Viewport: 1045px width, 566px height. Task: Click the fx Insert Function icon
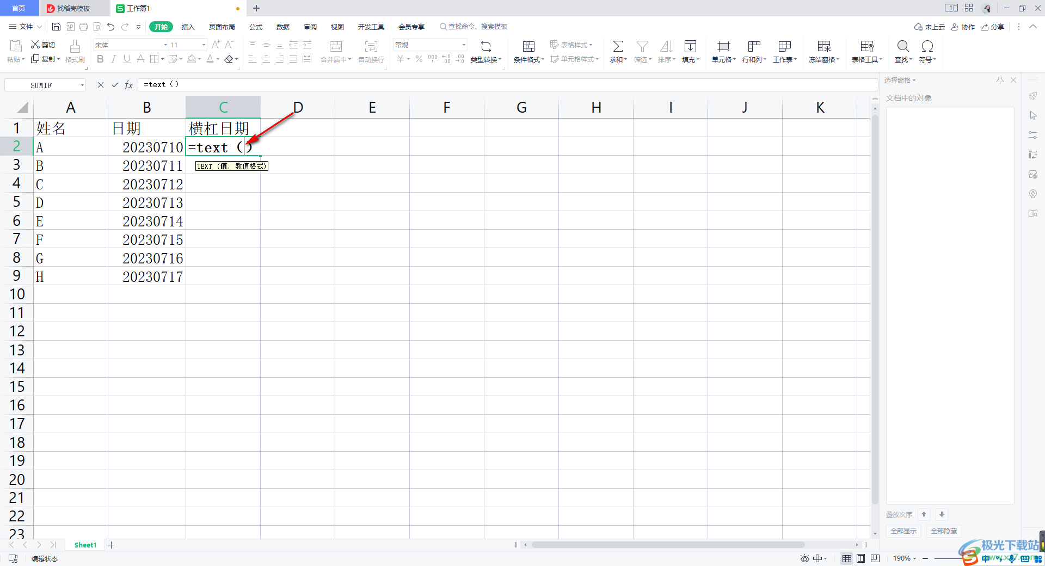click(x=129, y=85)
